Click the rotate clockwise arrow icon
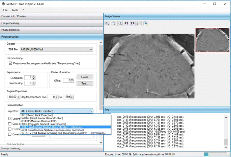Screen dimensions: 231x157 133,23
